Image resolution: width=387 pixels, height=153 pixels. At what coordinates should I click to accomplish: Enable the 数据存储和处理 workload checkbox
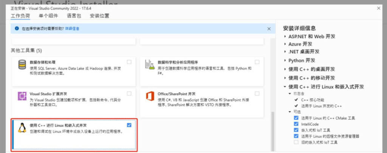129,62
